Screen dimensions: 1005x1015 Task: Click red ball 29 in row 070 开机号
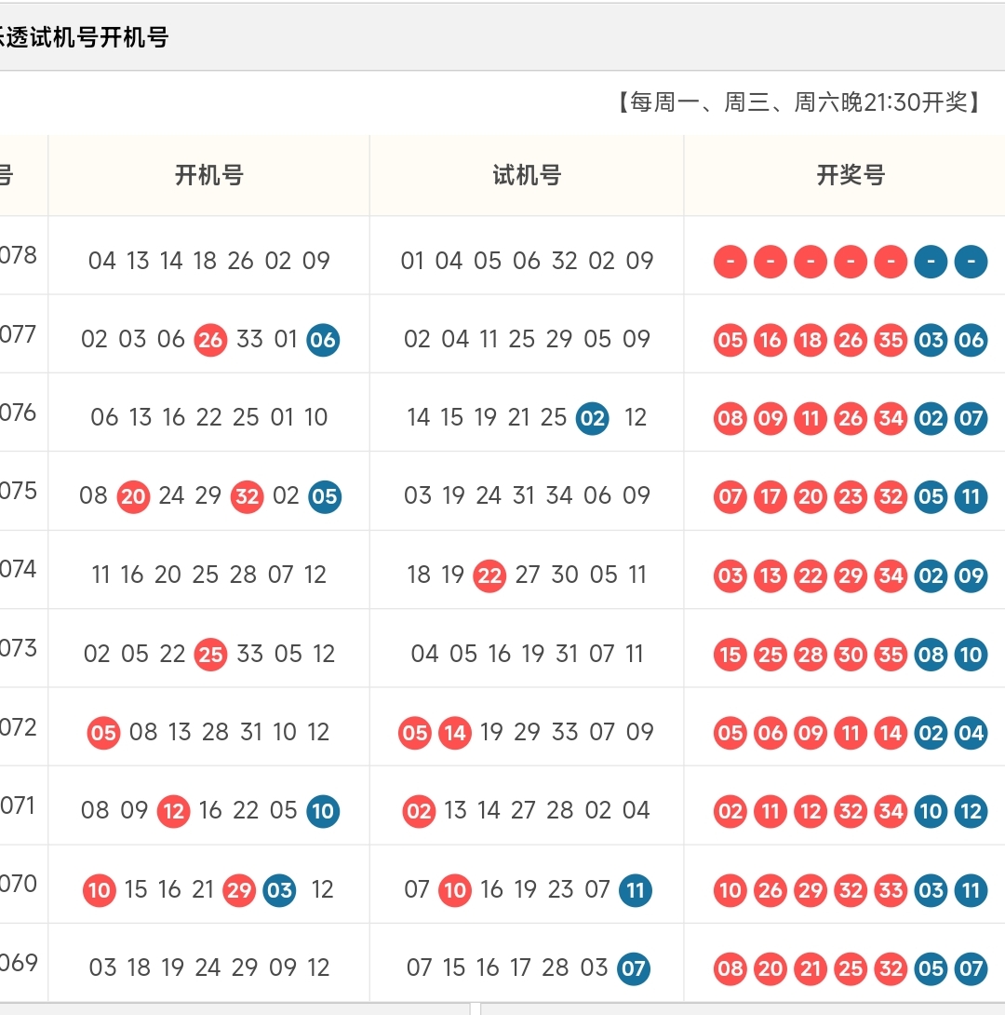[239, 890]
